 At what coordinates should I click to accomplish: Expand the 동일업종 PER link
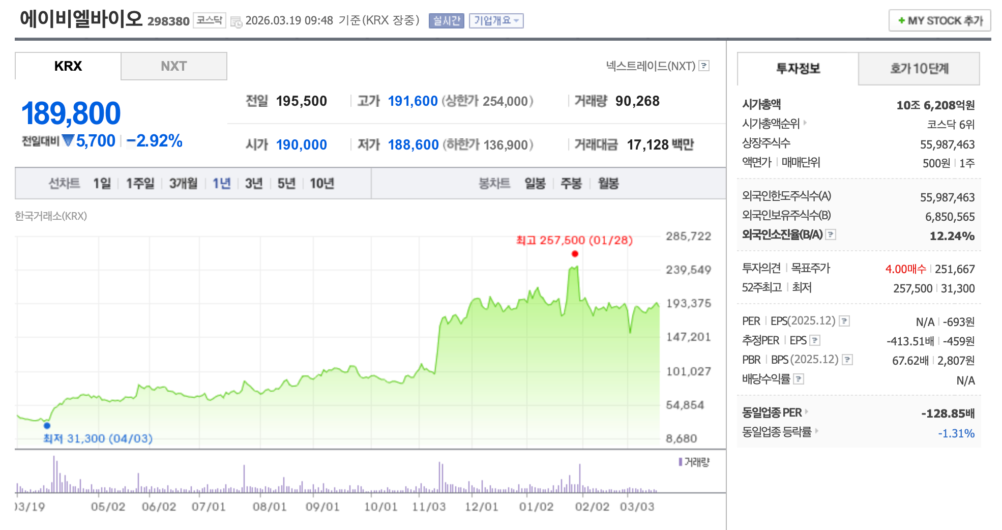pos(775,413)
